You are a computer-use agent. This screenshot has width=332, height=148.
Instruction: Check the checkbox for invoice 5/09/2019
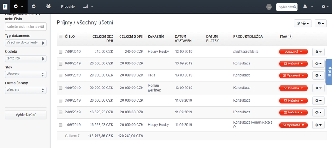[61, 75]
